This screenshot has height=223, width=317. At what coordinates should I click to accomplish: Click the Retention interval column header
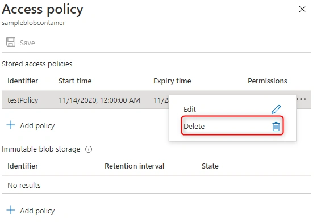135,166
